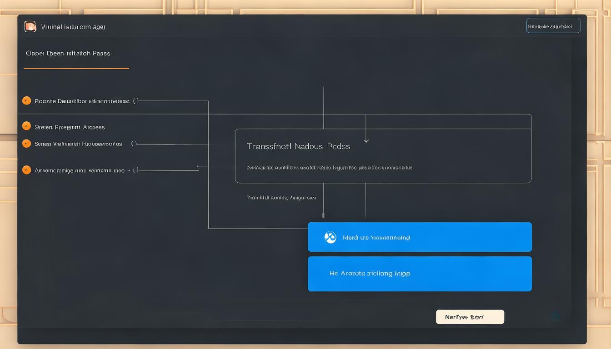The height and width of the screenshot is (349, 611).
Task: Click the small watermark icon in the bottom-right corner
Action: [x=556, y=317]
